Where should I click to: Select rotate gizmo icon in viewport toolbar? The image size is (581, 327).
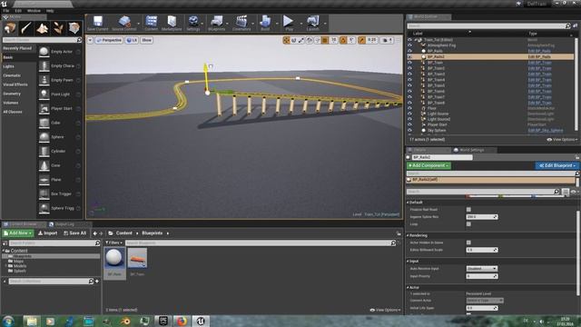[x=293, y=40]
